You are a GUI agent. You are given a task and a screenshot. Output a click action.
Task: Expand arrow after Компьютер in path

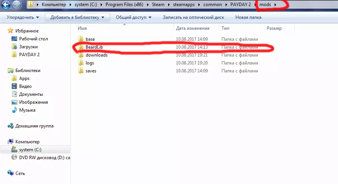70,5
